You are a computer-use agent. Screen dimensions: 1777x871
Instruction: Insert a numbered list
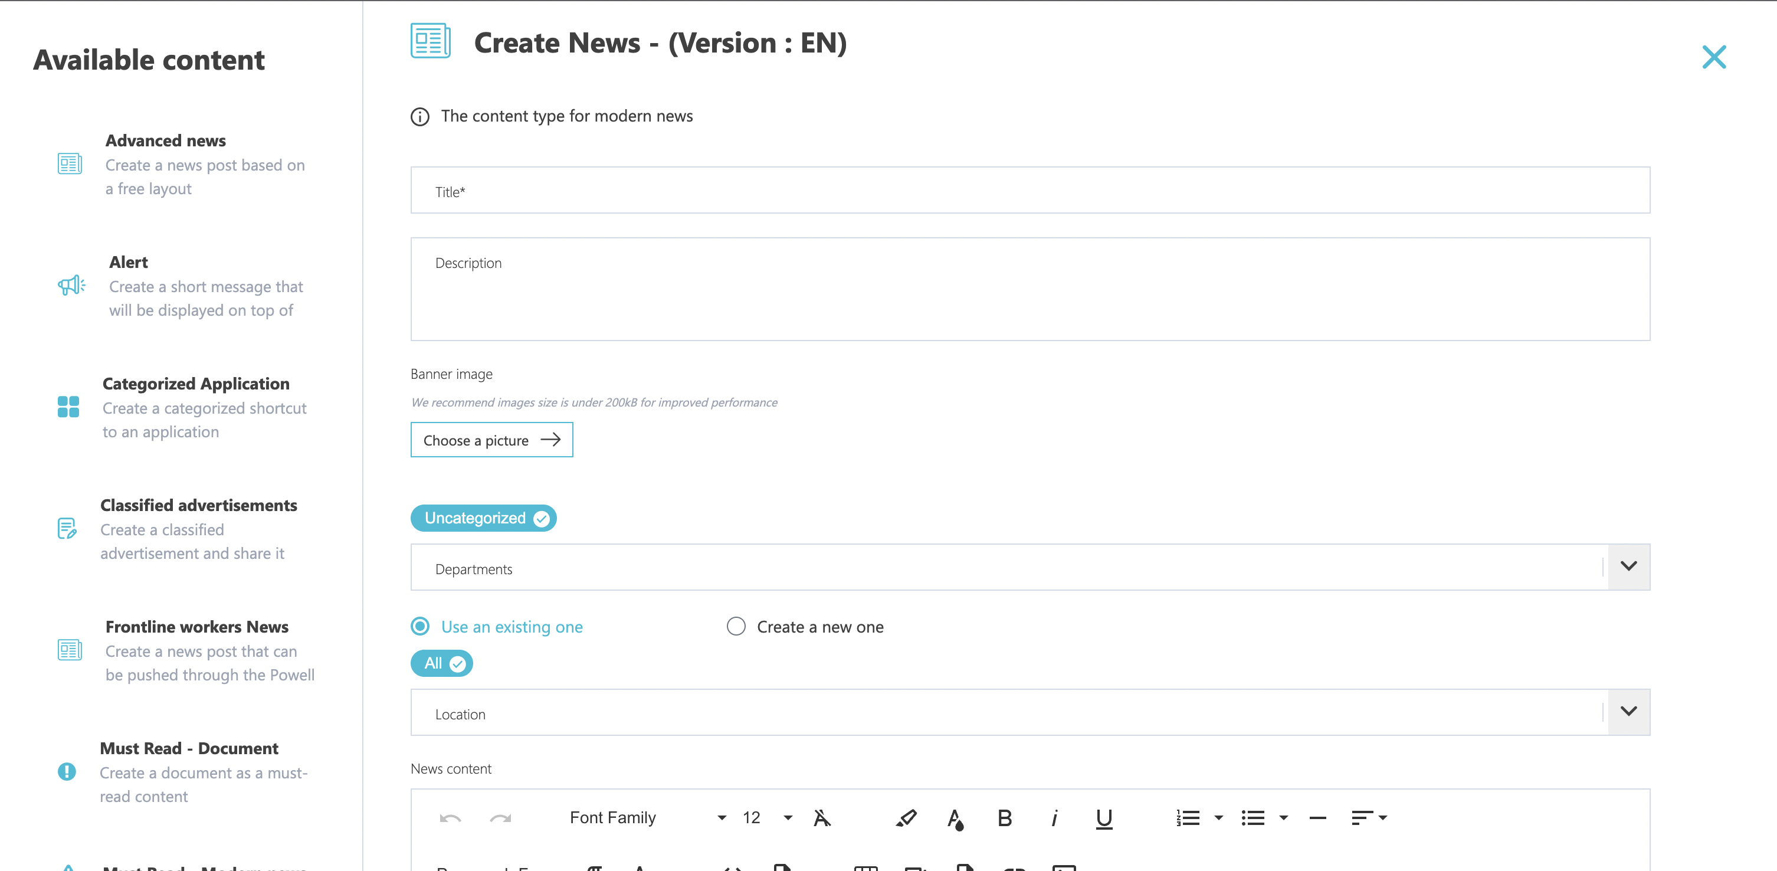(x=1188, y=818)
